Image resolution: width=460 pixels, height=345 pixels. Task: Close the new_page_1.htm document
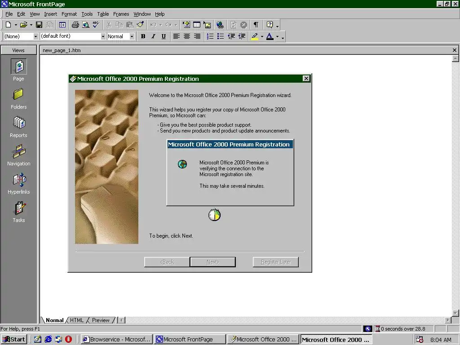tap(455, 50)
